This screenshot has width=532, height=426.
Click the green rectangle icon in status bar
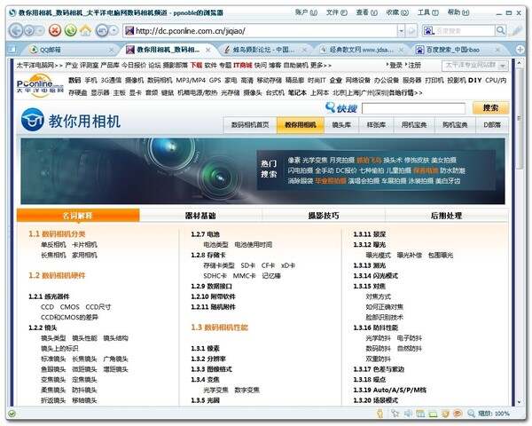click(x=433, y=414)
